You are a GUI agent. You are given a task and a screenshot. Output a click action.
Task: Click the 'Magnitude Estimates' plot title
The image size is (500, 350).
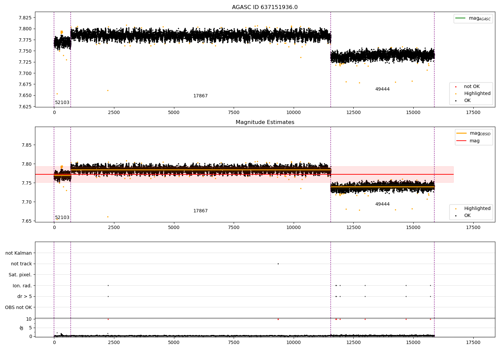point(265,122)
